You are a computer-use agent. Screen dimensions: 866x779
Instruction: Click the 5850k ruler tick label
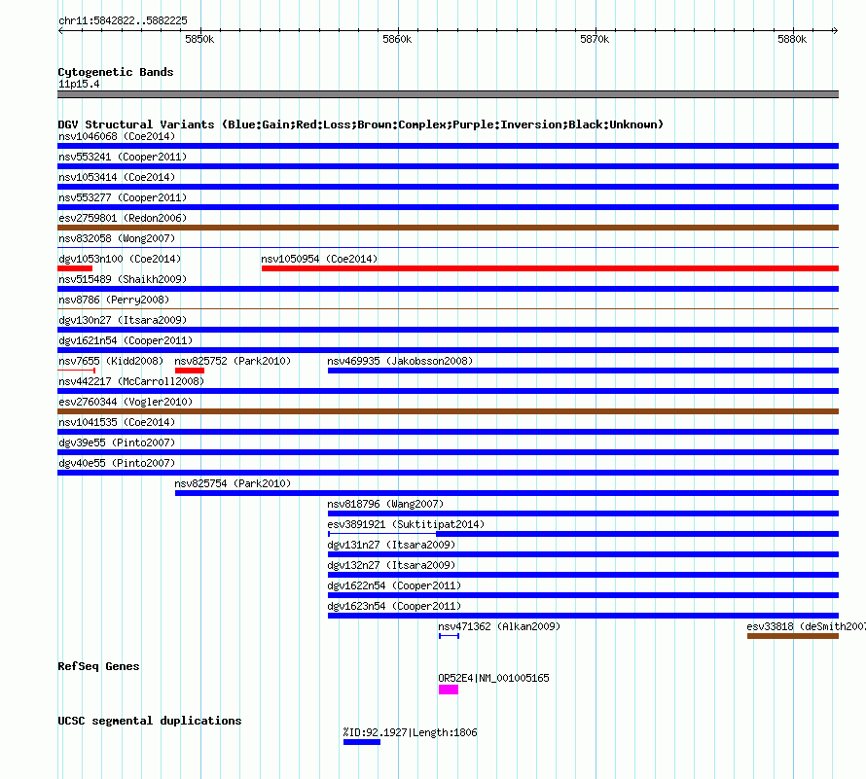pyautogui.click(x=199, y=39)
